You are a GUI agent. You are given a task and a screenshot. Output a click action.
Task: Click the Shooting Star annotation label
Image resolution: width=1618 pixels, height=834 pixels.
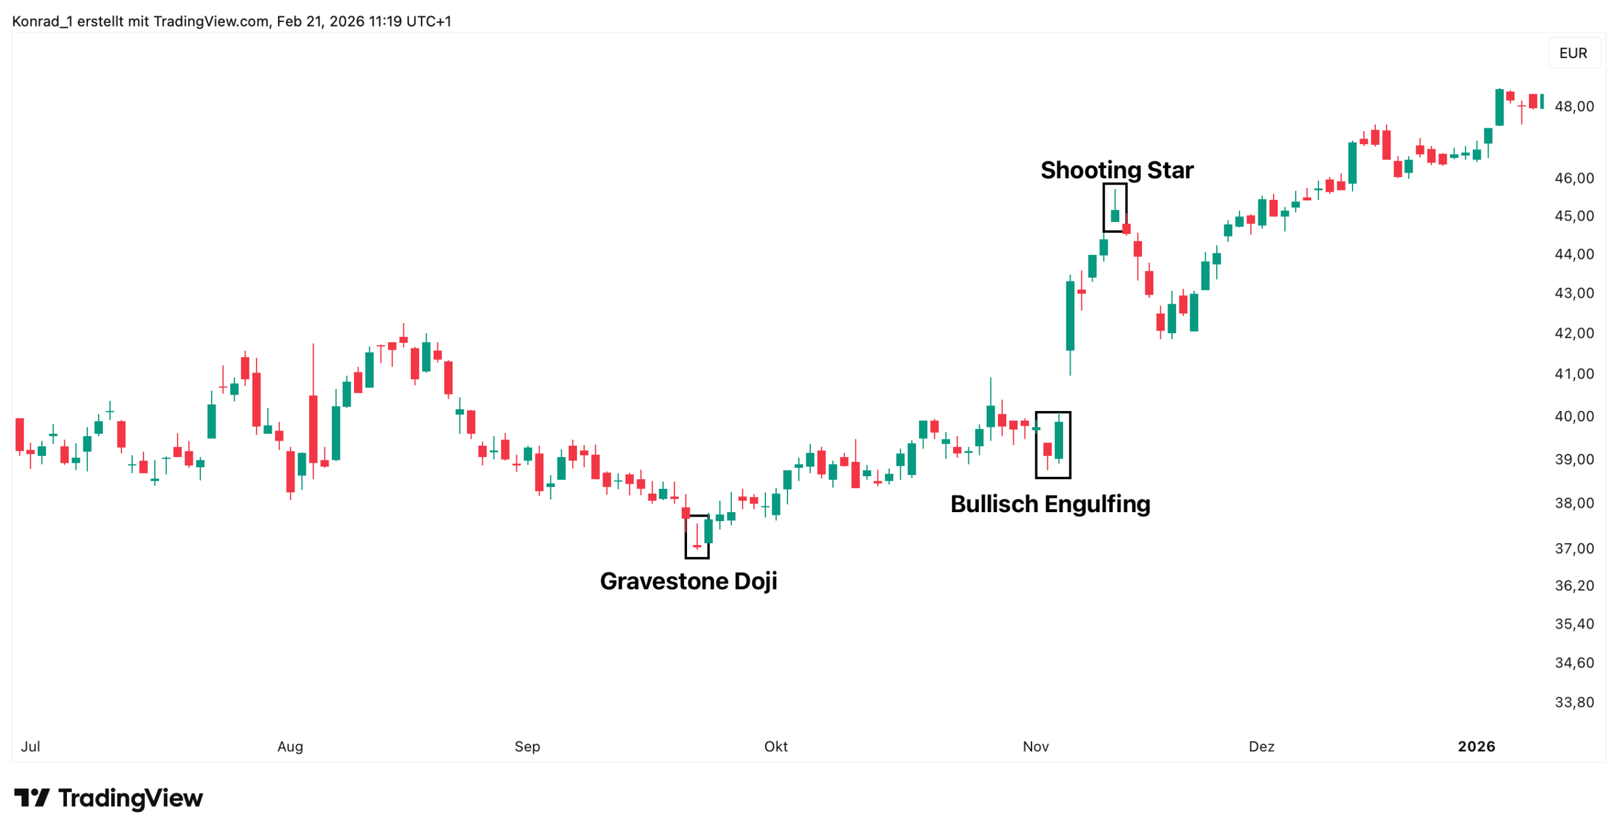click(x=1116, y=169)
